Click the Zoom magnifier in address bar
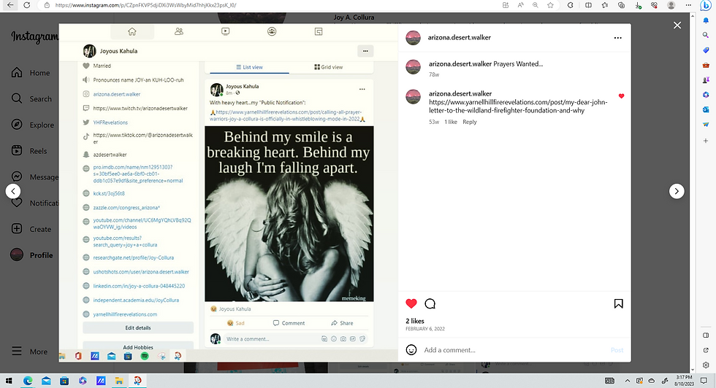716x388 pixels. click(535, 5)
